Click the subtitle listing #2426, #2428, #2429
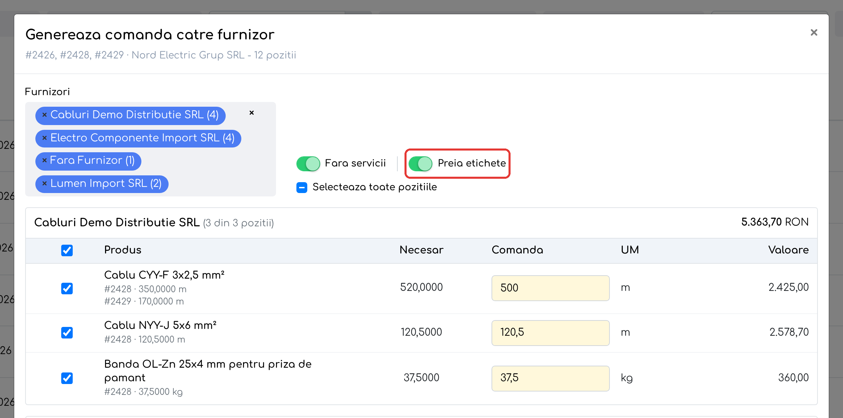 161,55
